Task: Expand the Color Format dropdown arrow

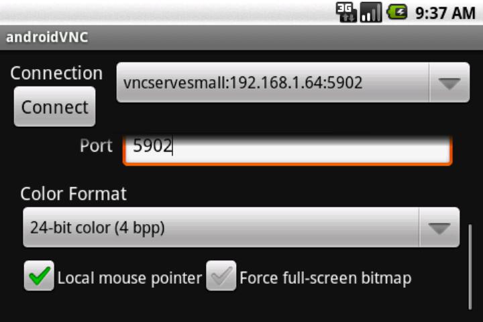Action: point(439,227)
